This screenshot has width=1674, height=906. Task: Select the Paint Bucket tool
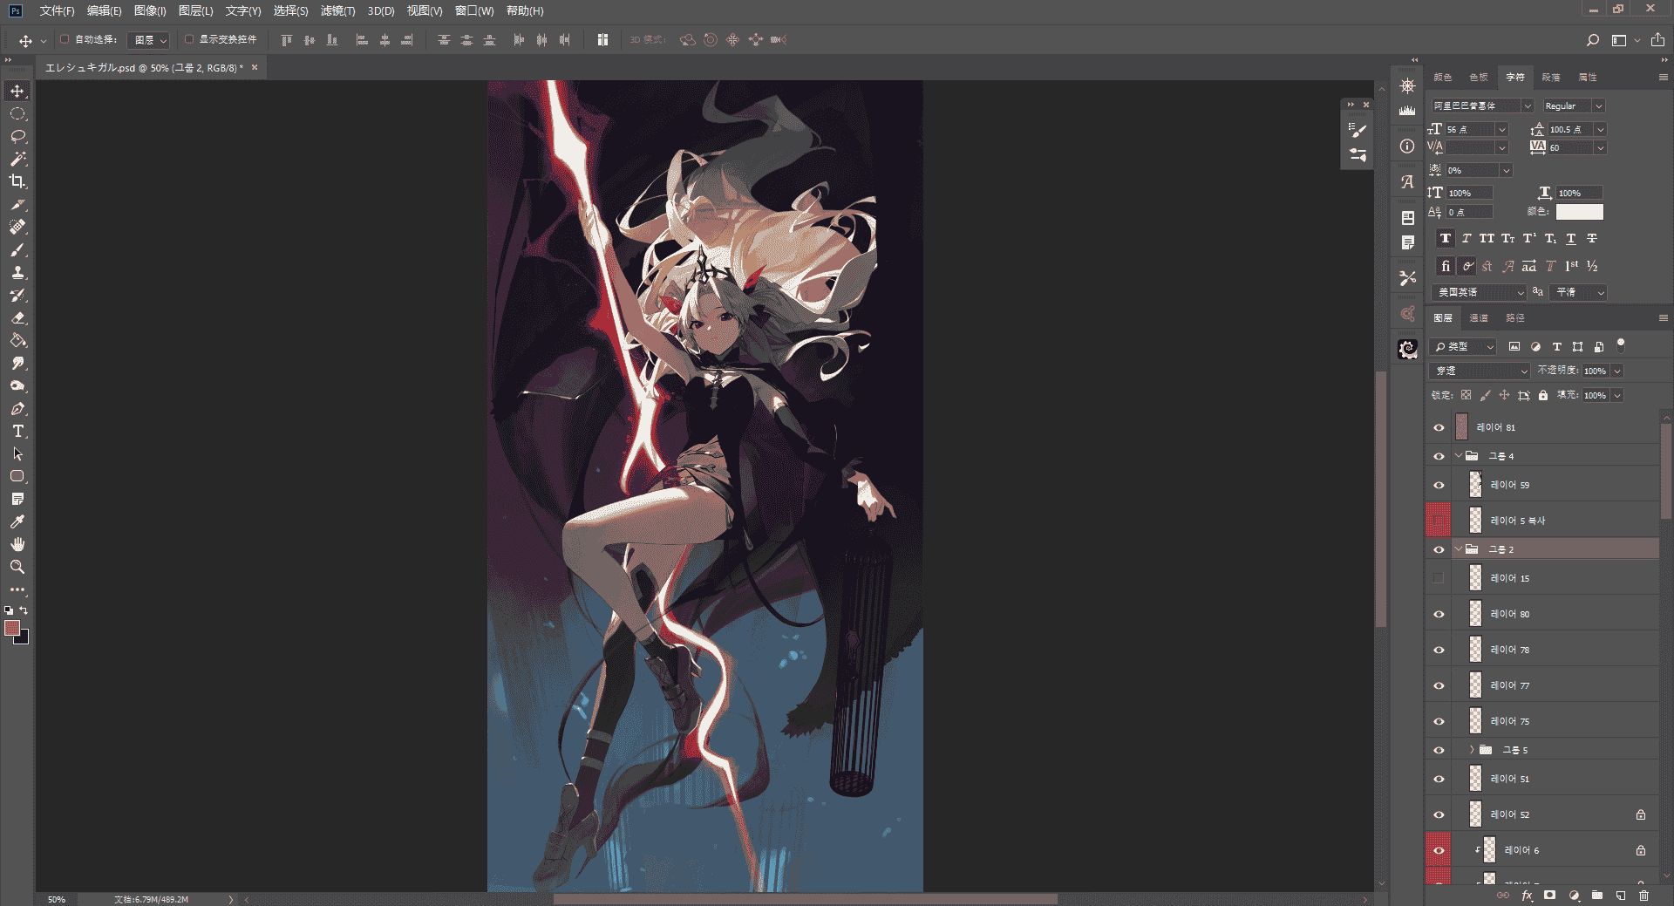[17, 340]
